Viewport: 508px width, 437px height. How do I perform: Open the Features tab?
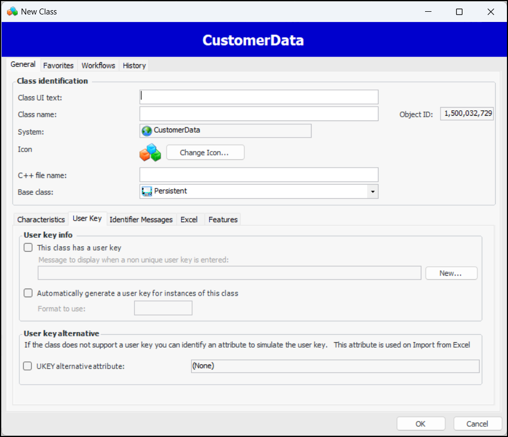(x=223, y=220)
